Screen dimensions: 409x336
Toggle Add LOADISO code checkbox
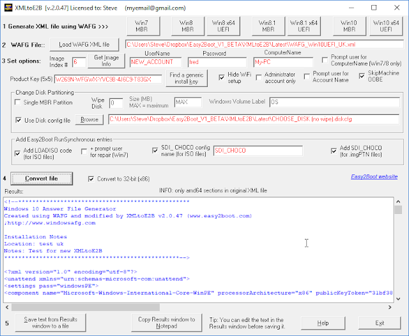(17, 153)
